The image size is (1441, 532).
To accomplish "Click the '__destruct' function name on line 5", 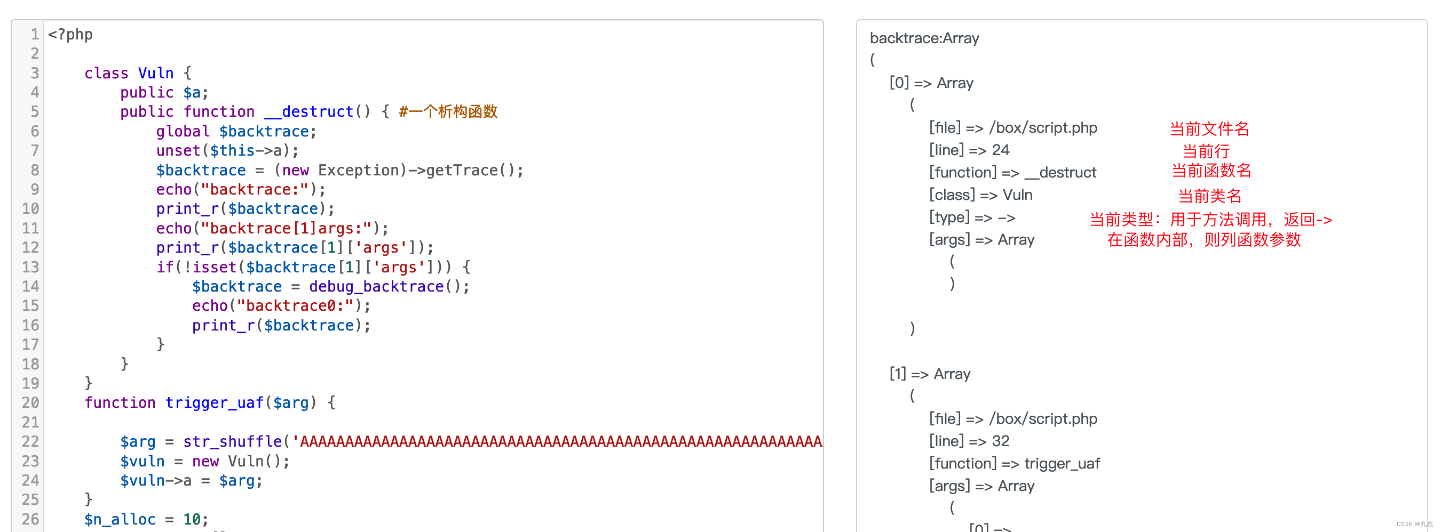I will (x=310, y=112).
